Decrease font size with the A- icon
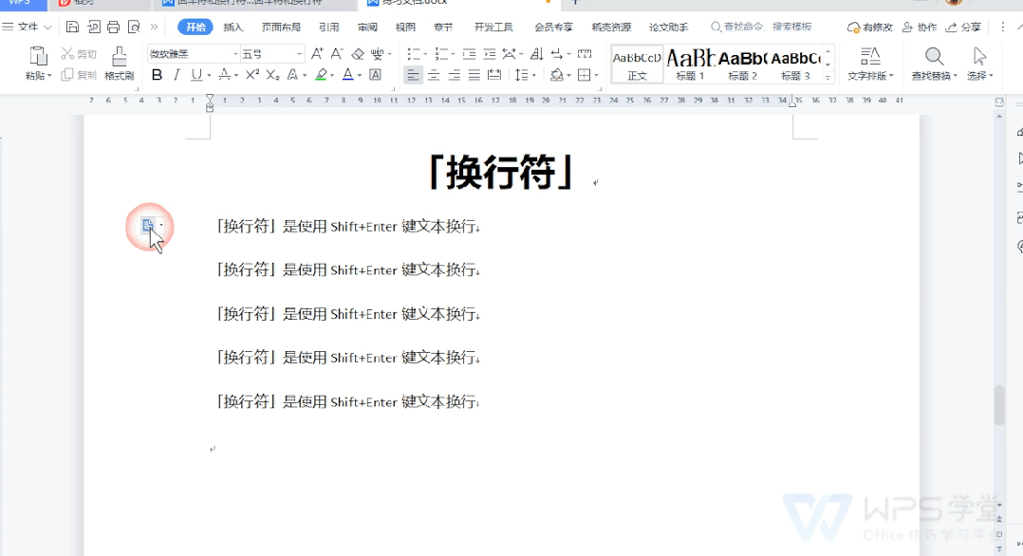Image resolution: width=1023 pixels, height=556 pixels. click(x=337, y=53)
